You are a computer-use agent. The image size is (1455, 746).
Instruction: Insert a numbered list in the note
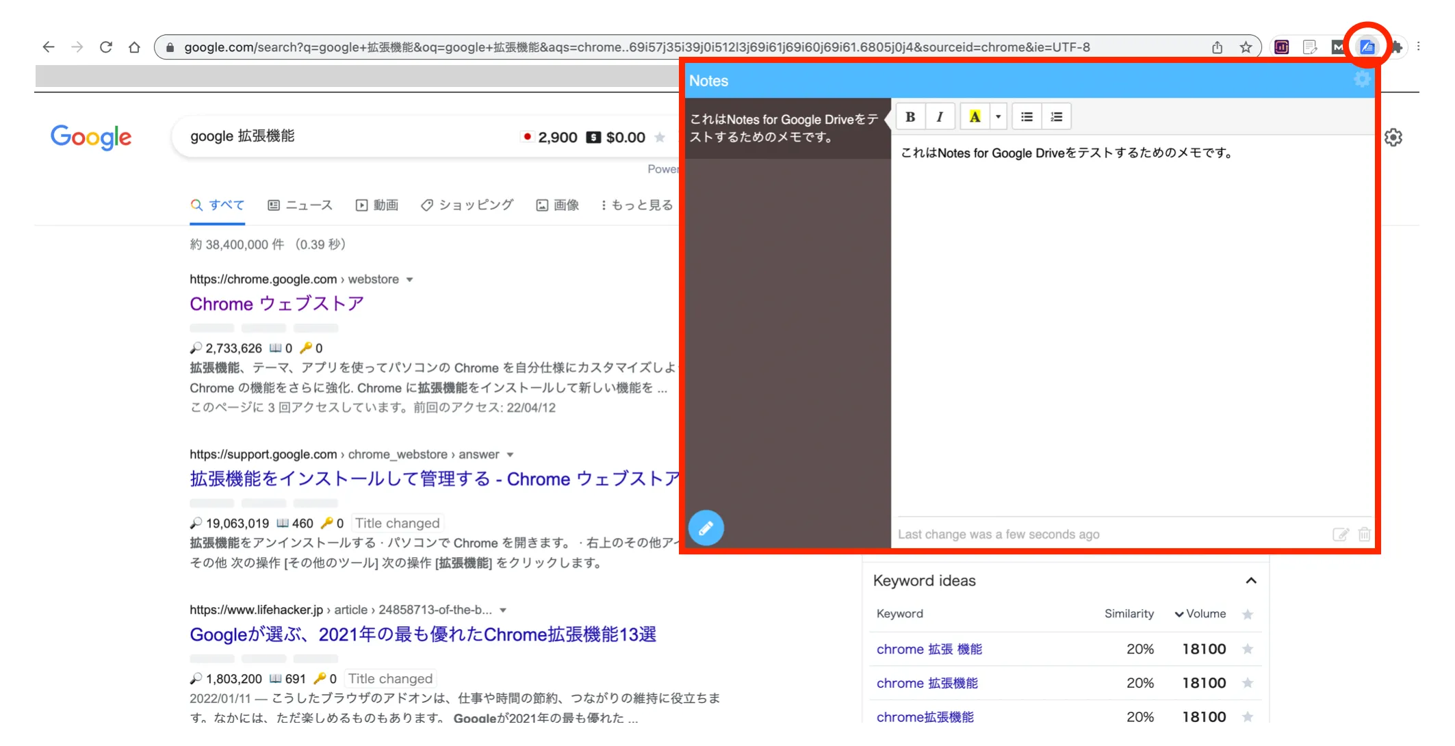tap(1057, 117)
